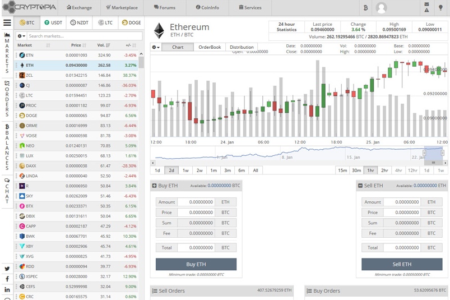Click the Buy ETH button

coord(196,264)
